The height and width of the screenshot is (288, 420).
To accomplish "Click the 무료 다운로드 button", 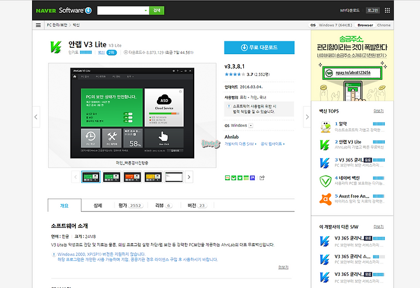I will click(259, 47).
